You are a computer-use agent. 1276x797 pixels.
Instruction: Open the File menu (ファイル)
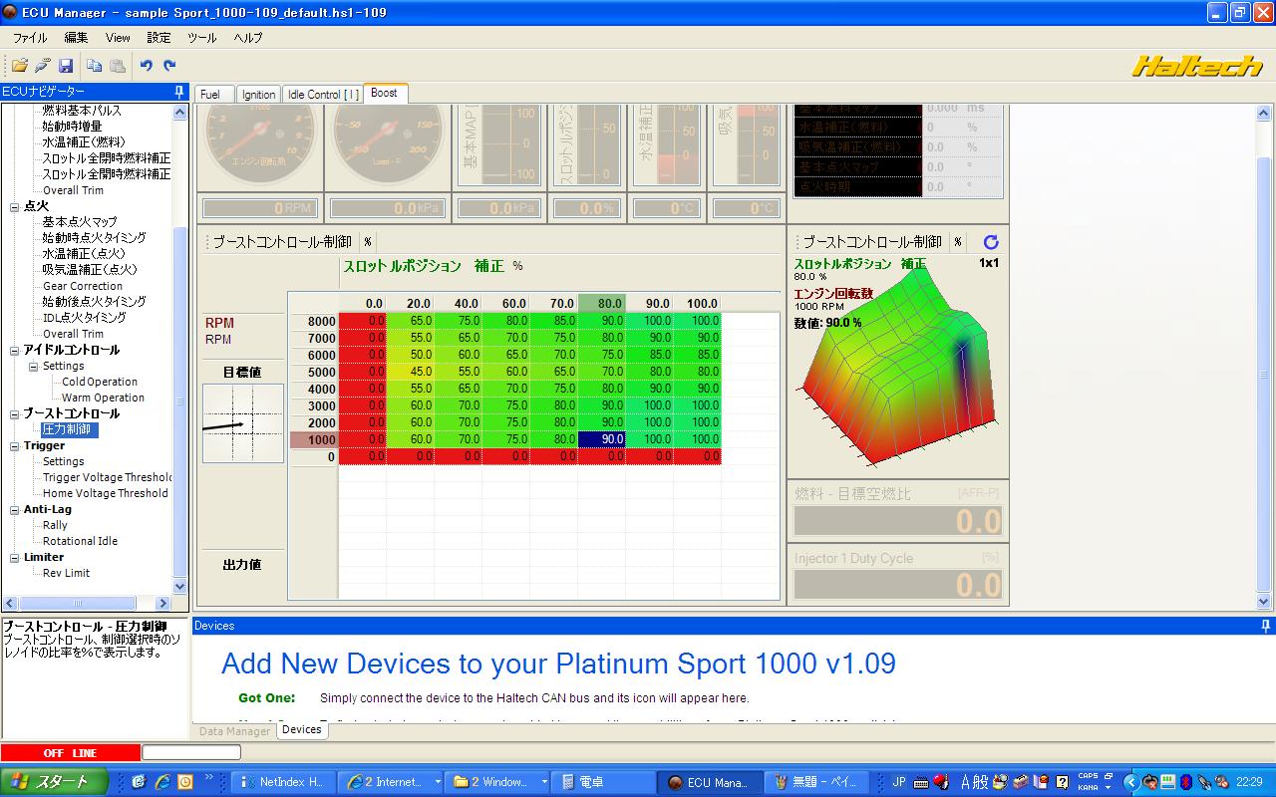coord(30,38)
